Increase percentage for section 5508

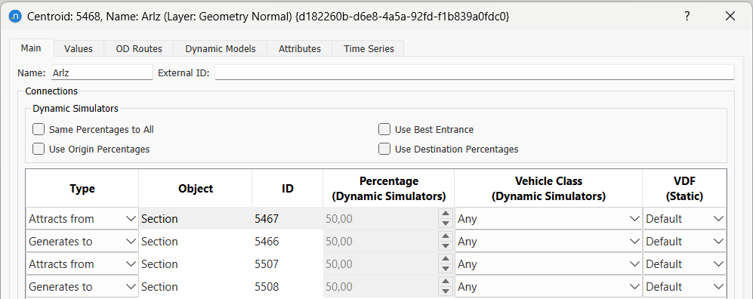(446, 281)
